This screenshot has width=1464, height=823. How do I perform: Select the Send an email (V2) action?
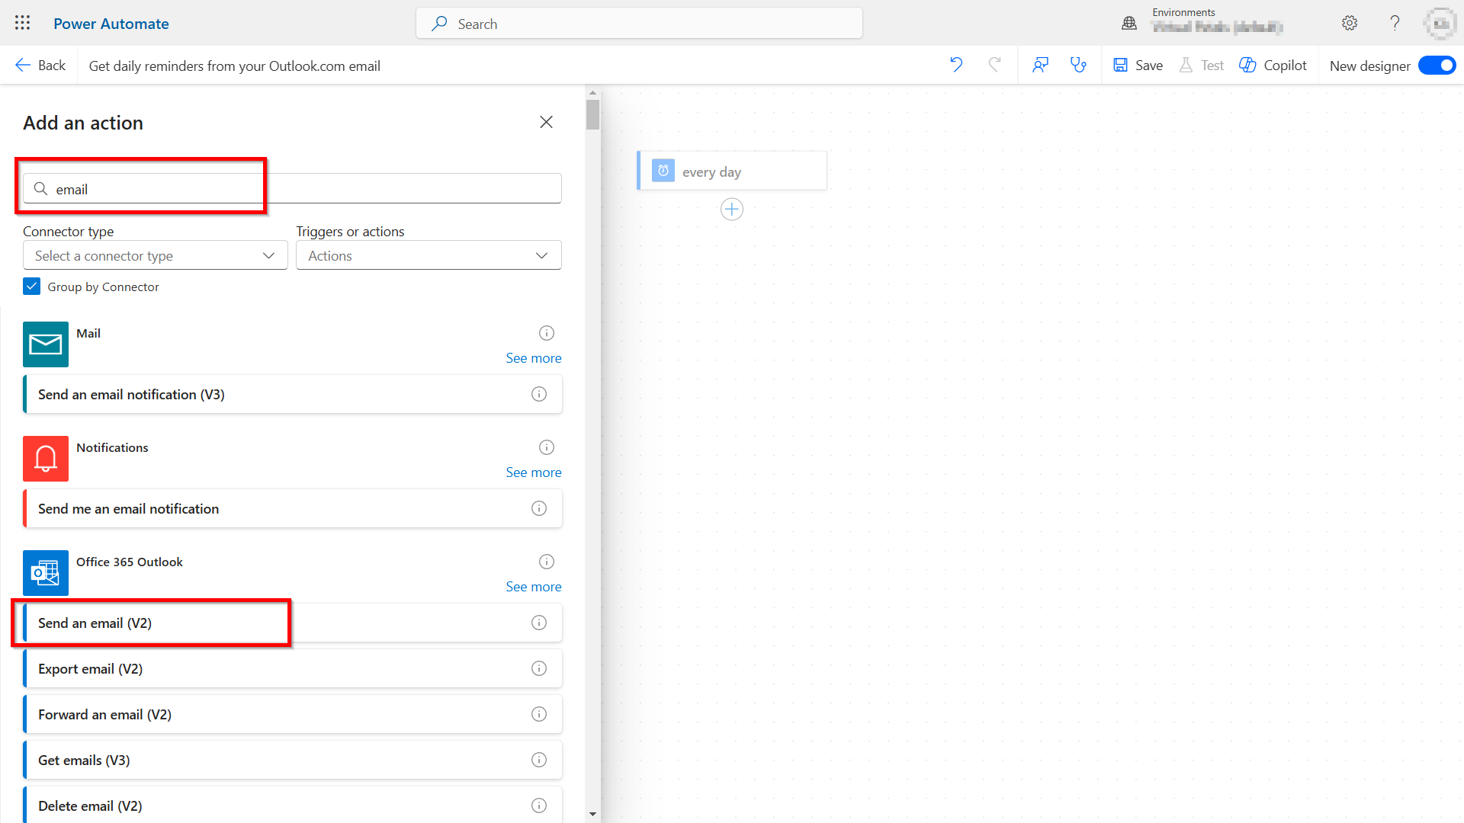(292, 623)
